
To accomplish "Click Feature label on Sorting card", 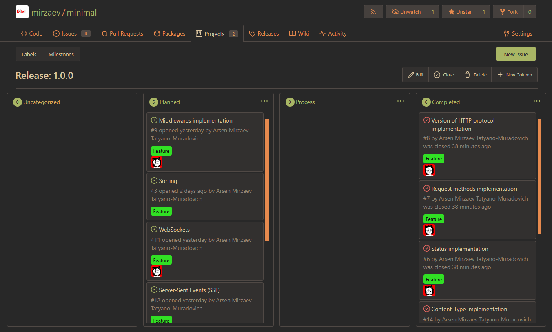I will pyautogui.click(x=161, y=212).
